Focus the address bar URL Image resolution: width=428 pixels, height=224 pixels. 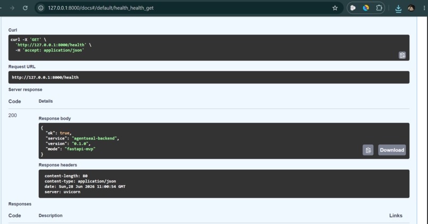[x=101, y=8]
